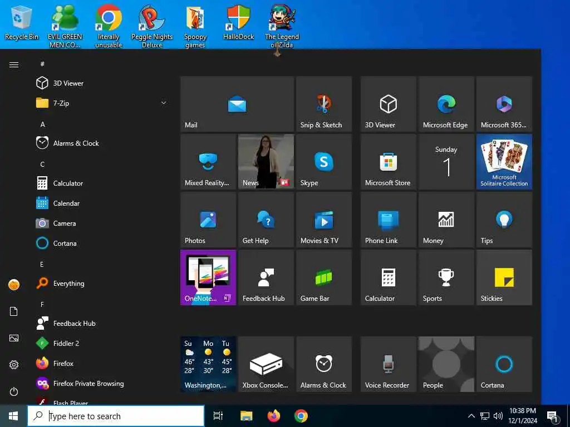Launch Stickies tile
This screenshot has height=427, width=570.
click(x=504, y=277)
